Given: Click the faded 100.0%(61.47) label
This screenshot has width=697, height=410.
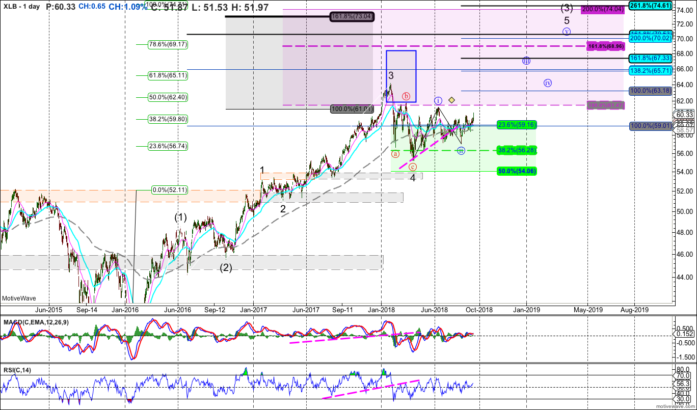Looking at the screenshot, I should [x=606, y=105].
